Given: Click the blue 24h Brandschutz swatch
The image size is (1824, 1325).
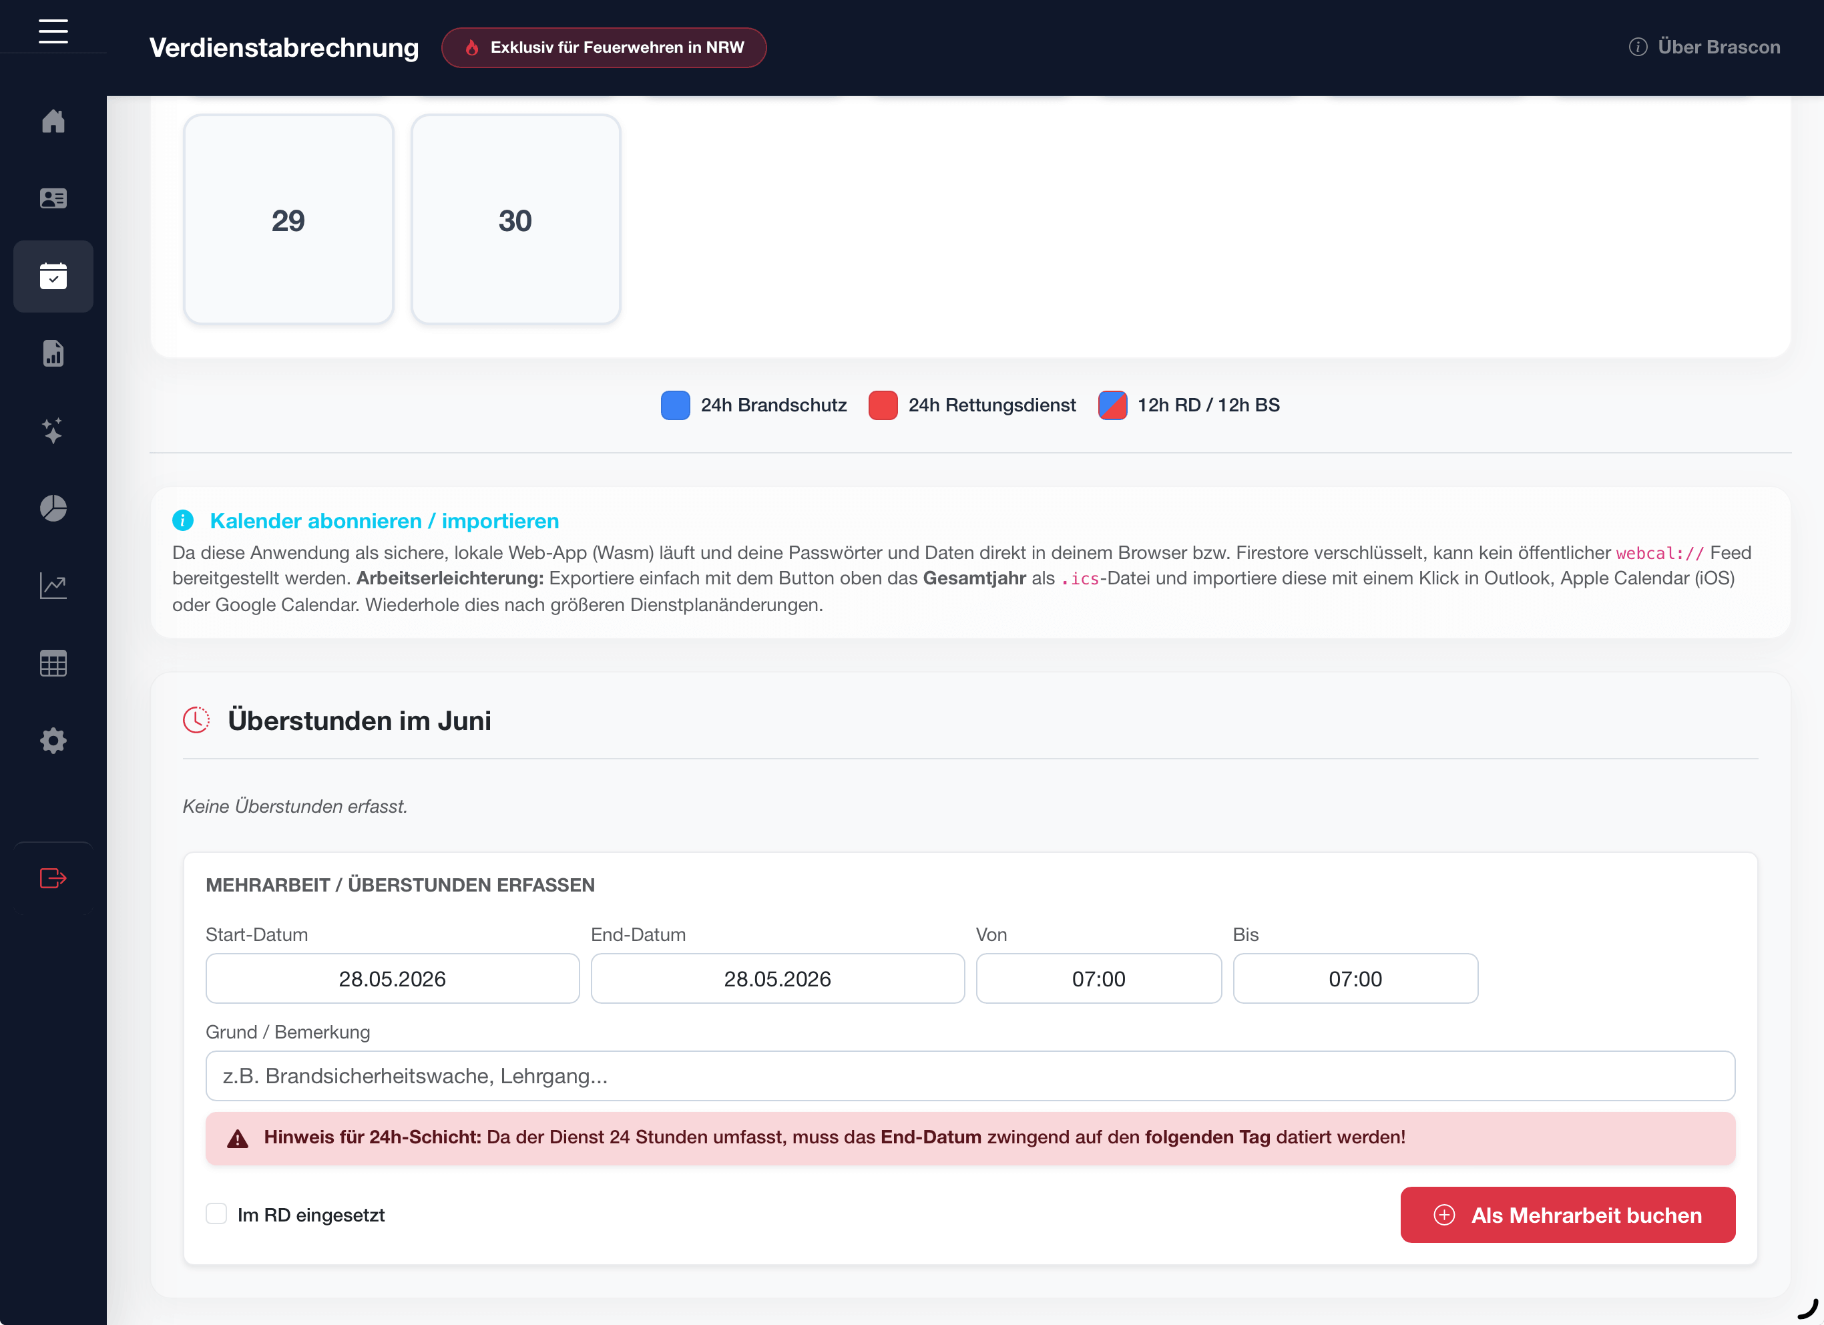Looking at the screenshot, I should [676, 405].
